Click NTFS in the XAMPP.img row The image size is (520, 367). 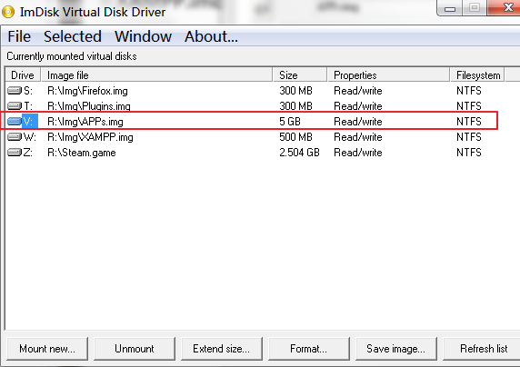[469, 137]
